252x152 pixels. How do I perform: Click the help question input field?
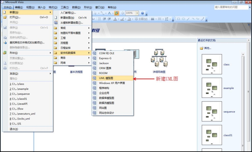click(x=232, y=7)
